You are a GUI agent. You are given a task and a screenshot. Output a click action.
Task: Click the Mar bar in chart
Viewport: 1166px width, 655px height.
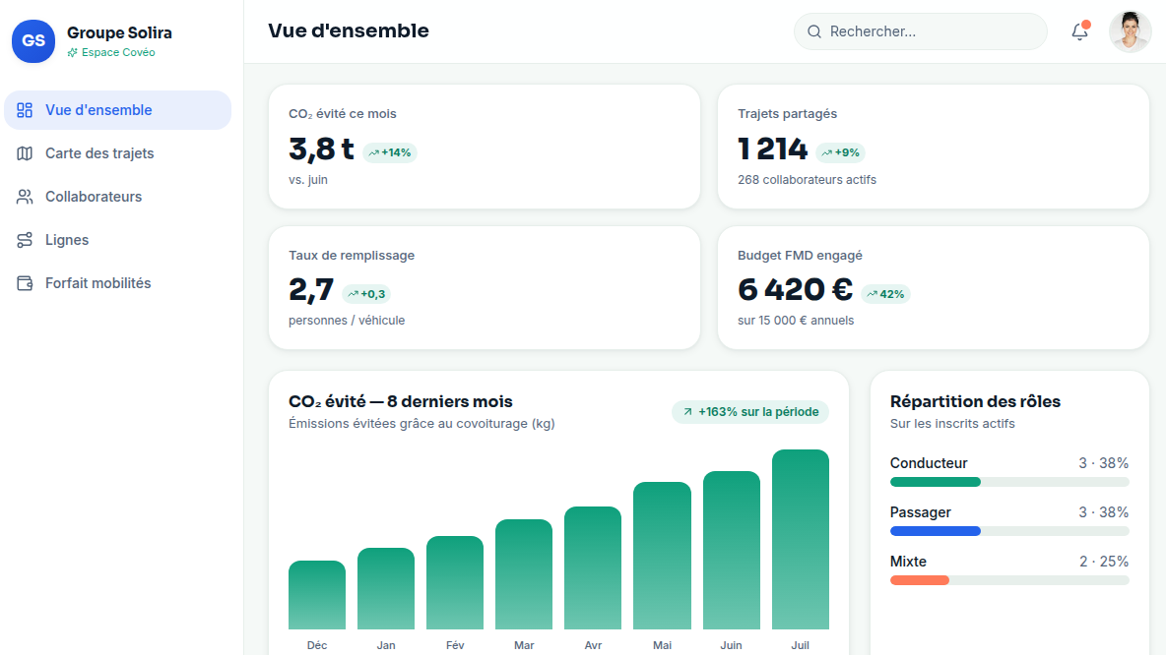(524, 574)
